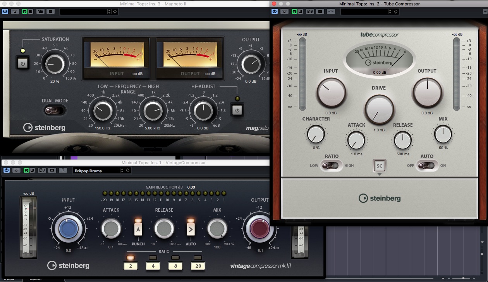The height and width of the screenshot is (282, 488).
Task: Activate side-chain icon in Tube Compressor toolbar
Action: (331, 12)
